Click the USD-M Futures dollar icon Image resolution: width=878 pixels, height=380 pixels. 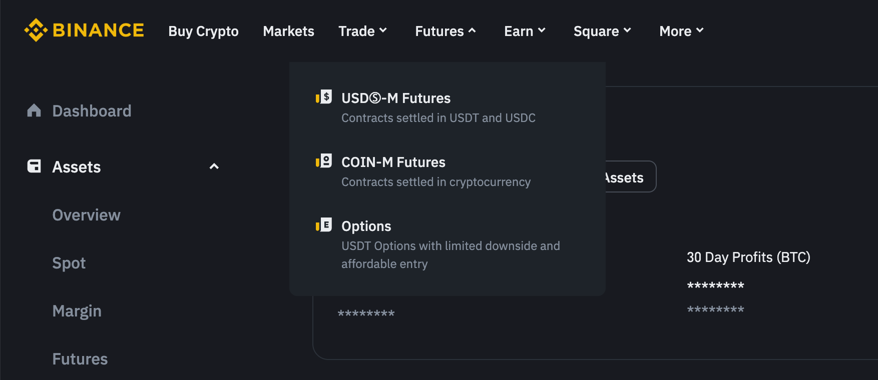tap(324, 96)
